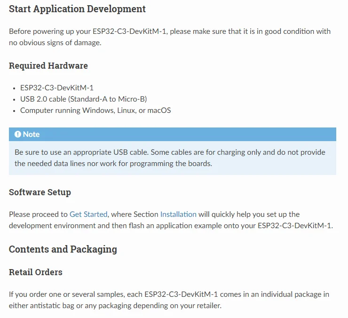Click the ESP32-C3-DevKitM-1 hardware list item
Viewport: 348px width, 318px height.
pyautogui.click(x=57, y=88)
